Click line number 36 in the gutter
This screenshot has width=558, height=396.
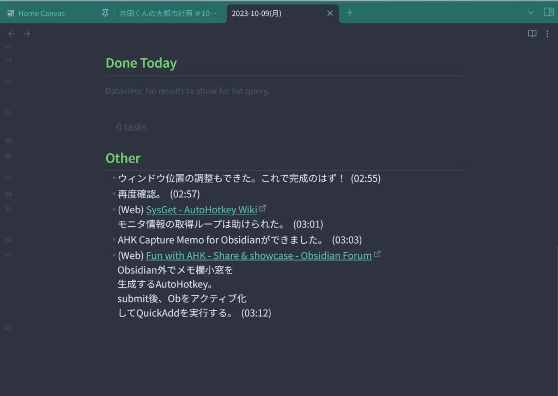click(x=8, y=156)
